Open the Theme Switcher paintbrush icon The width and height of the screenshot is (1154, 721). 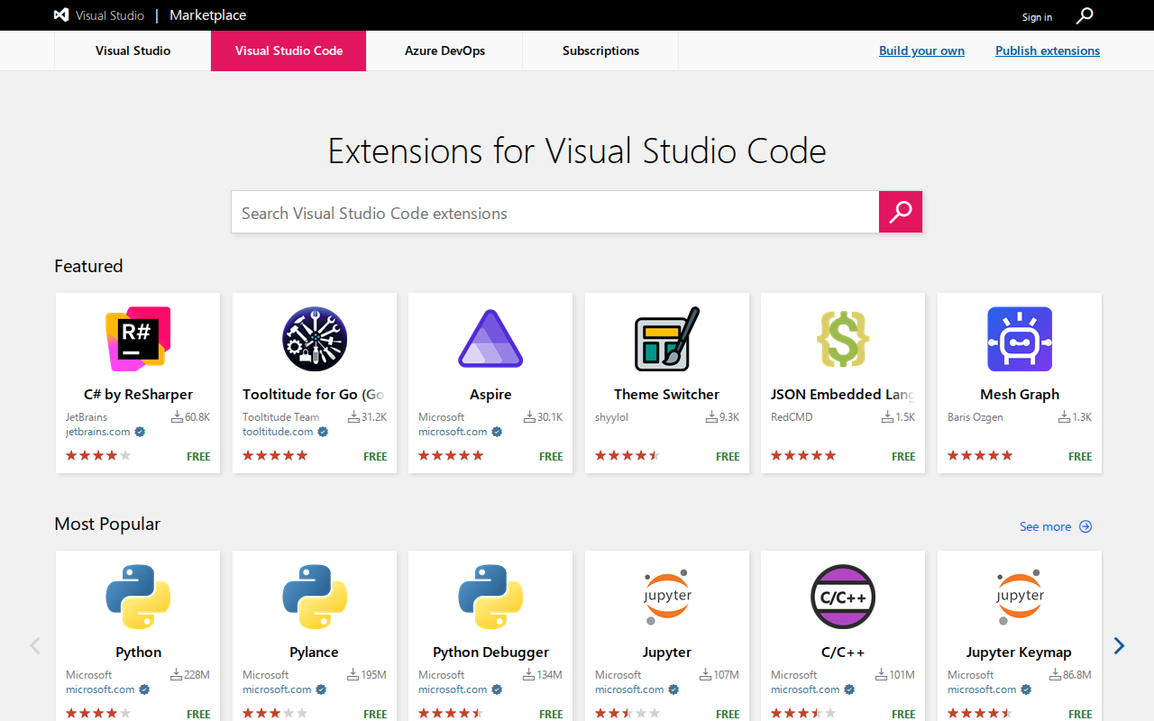pyautogui.click(x=667, y=339)
